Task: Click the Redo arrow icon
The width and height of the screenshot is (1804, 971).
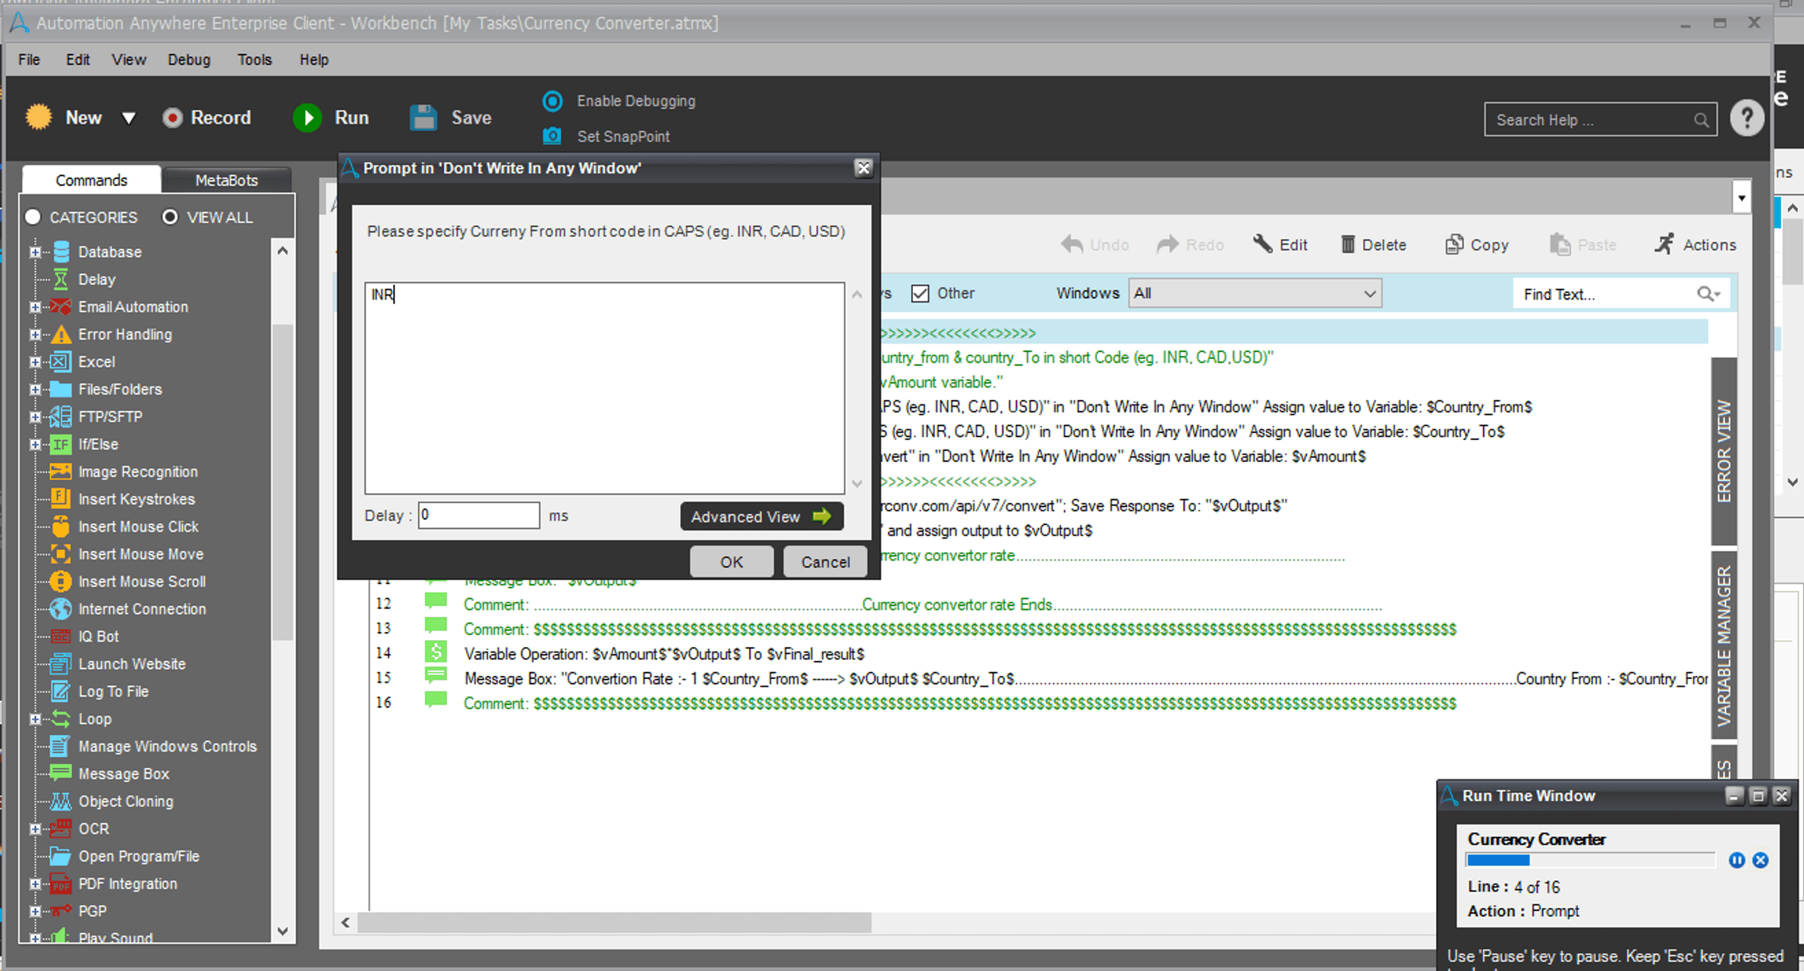Action: pos(1167,244)
